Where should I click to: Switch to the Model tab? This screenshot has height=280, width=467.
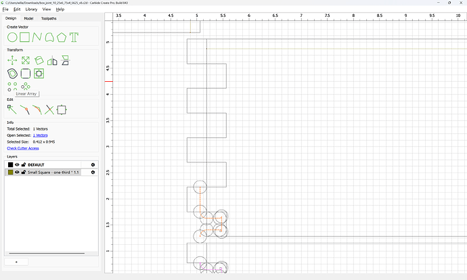point(28,18)
